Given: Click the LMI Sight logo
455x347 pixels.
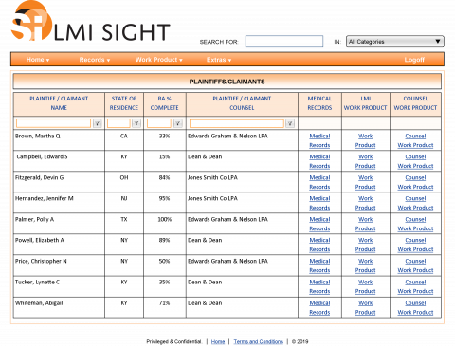Looking at the screenshot, I should pos(91,22).
